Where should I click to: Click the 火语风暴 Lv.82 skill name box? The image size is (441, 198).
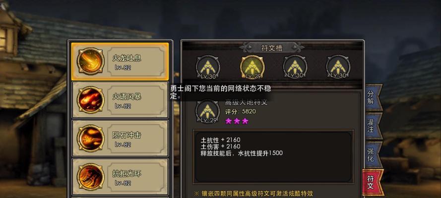[136, 100]
